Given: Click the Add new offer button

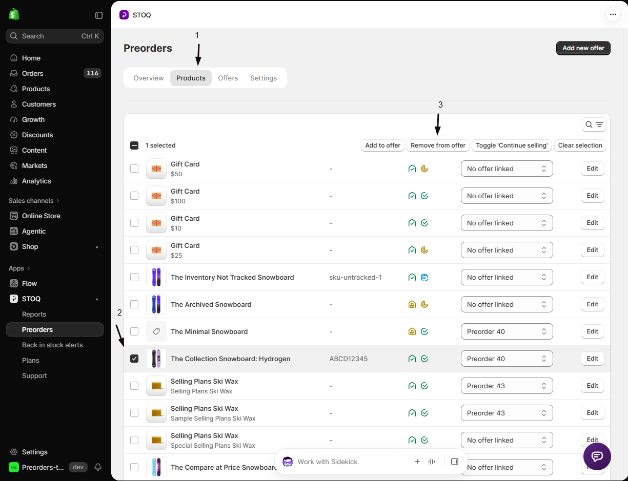Looking at the screenshot, I should 583,48.
